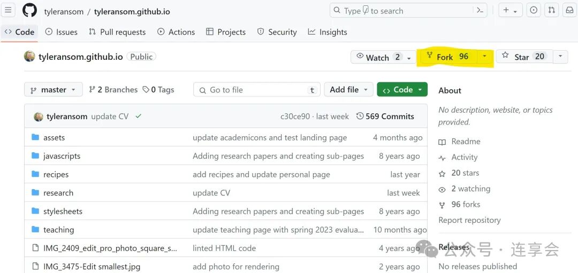View the 0 Tags link
Screen dimensions: 578x273
pyautogui.click(x=158, y=89)
